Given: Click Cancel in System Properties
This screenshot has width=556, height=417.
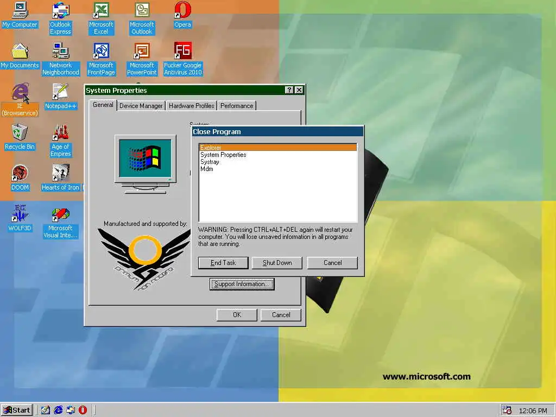Looking at the screenshot, I should (x=281, y=315).
